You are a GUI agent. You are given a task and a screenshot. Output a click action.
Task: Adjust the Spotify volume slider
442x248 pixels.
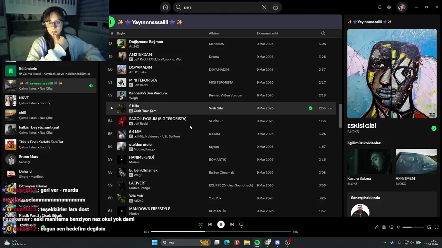point(413,227)
